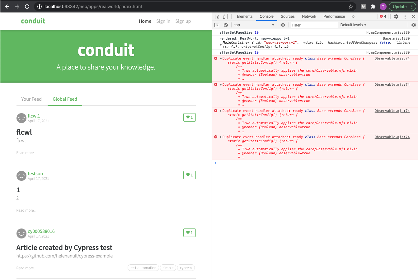This screenshot has height=279, width=418.
Task: Open the first error's Observable.mjs:74 link
Action: (x=392, y=58)
